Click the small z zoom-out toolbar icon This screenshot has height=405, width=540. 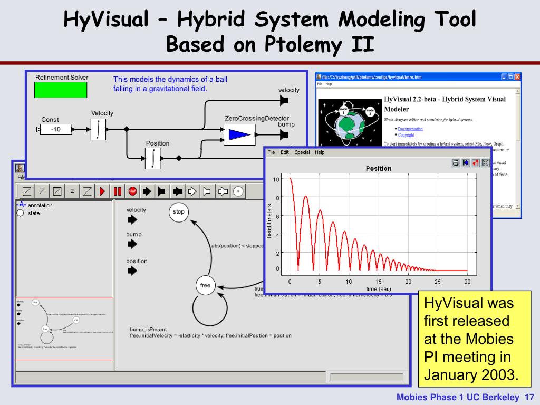72,191
